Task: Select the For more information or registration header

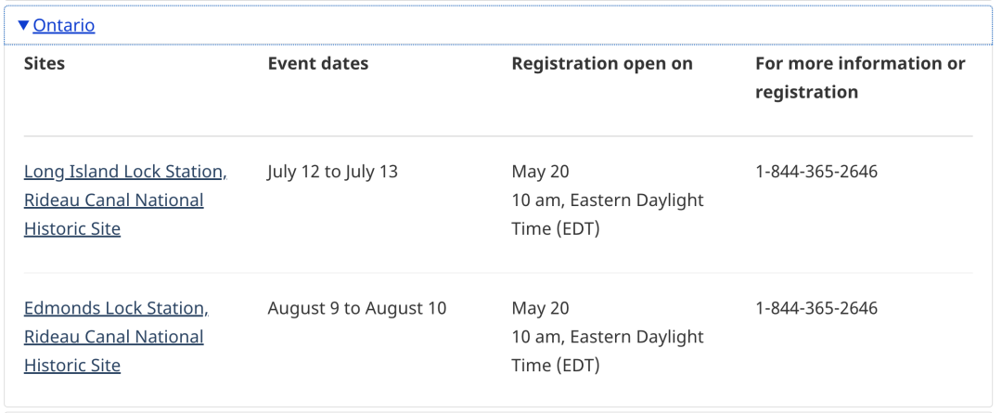Action: click(860, 77)
